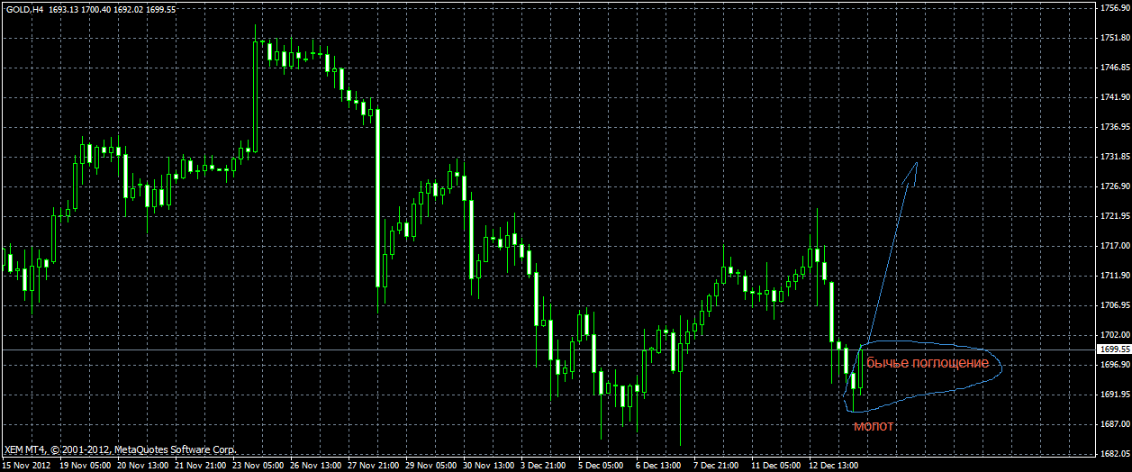This screenshot has width=1132, height=472.
Task: Click the 1746.85 price scale label
Action: [x=1115, y=68]
